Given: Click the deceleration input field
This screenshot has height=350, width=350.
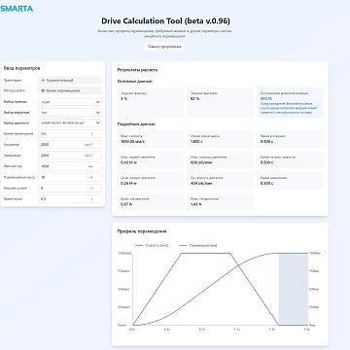Looking at the screenshot, I should click(x=70, y=156).
